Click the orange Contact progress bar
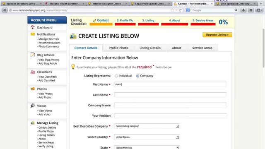 point(101,24)
